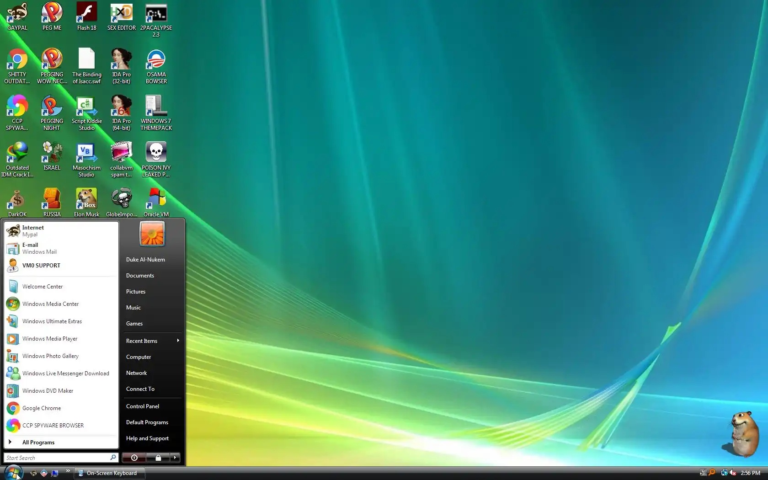Open the Duke Al-Nukem user folder

click(x=153, y=260)
